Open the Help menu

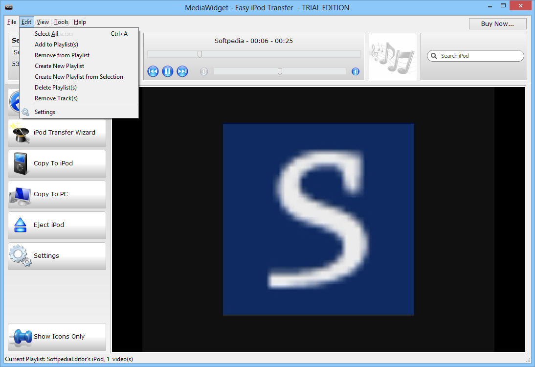pyautogui.click(x=80, y=22)
